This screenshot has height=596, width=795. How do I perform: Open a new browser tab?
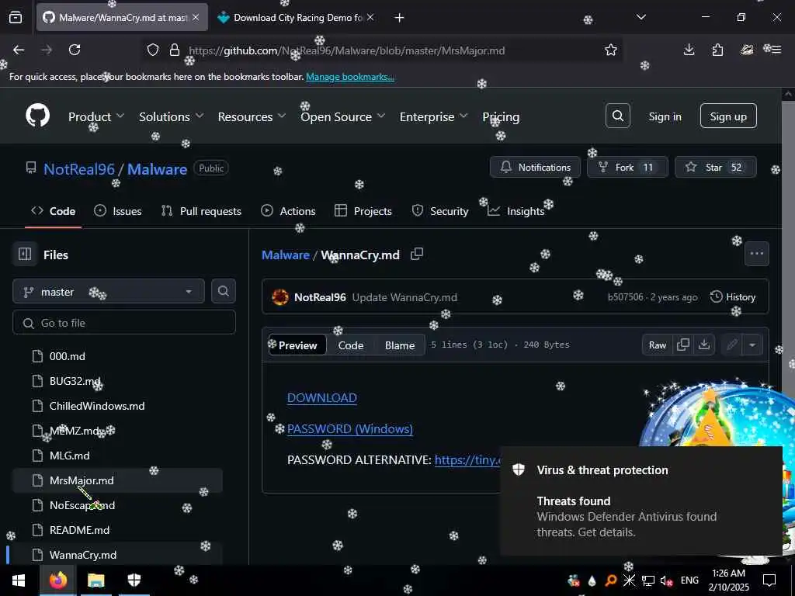(400, 18)
